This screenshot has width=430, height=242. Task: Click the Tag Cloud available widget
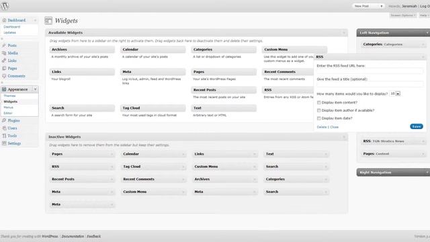tap(153, 108)
